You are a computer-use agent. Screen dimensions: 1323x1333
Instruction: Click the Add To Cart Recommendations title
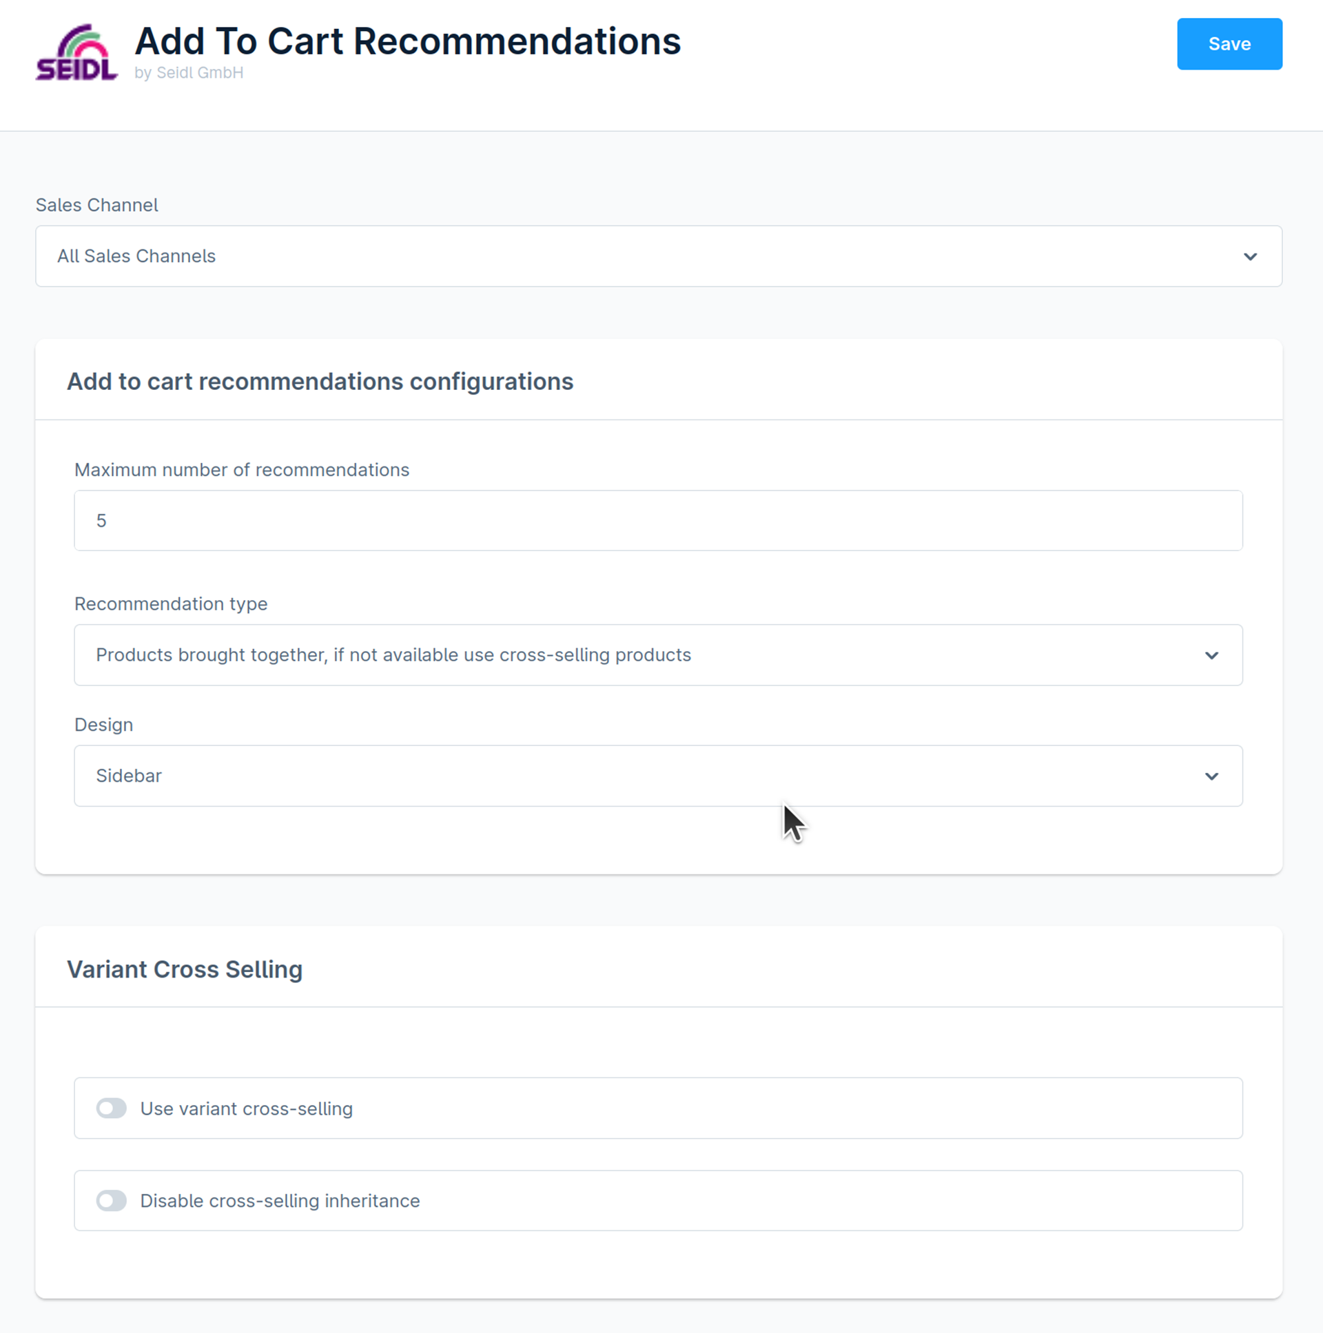click(x=408, y=41)
